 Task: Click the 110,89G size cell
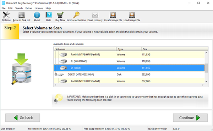146,61
